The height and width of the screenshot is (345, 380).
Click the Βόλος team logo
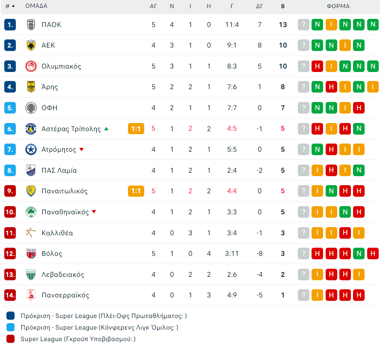tap(31, 254)
